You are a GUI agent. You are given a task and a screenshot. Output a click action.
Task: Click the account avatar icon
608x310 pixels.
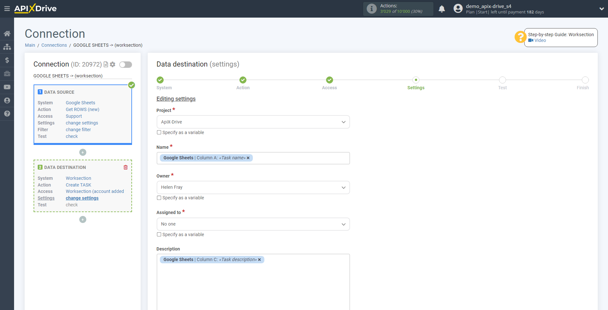[458, 9]
